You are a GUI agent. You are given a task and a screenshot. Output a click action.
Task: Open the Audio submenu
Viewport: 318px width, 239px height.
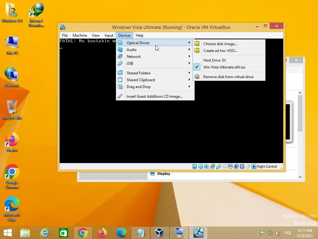155,49
